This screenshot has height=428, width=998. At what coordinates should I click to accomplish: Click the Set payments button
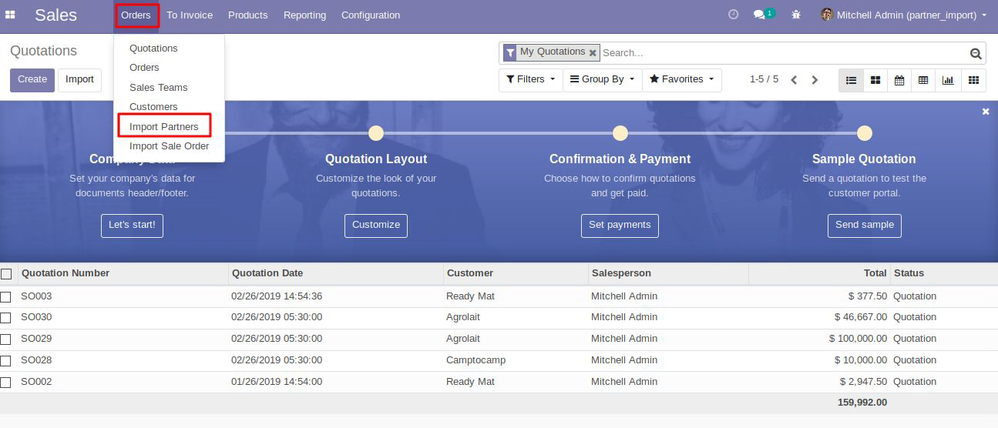tap(620, 225)
